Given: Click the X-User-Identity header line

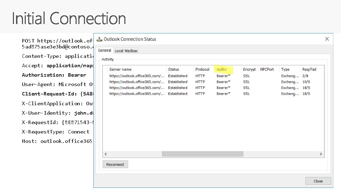Looking at the screenshot, I should click(x=57, y=113).
